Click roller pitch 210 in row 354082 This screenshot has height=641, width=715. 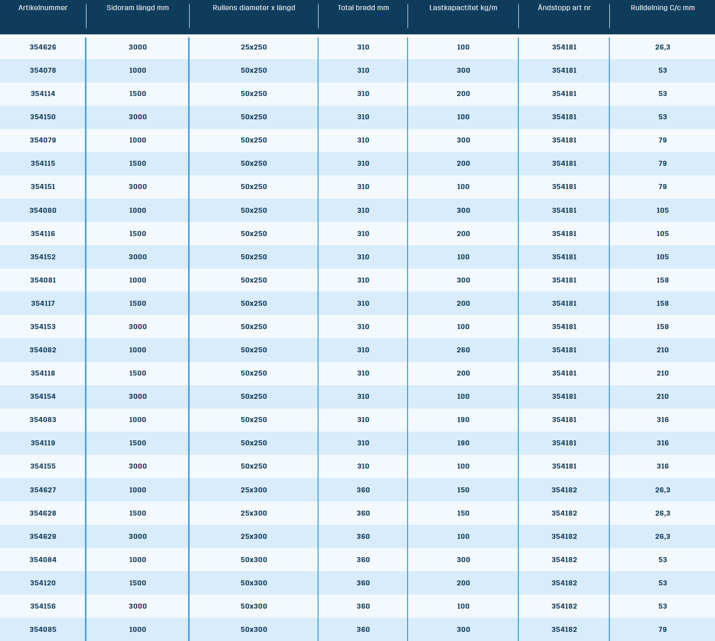[x=662, y=350]
